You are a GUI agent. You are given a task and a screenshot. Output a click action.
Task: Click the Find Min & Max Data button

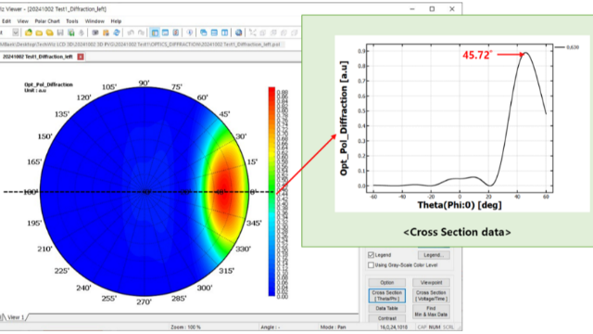[x=431, y=312]
